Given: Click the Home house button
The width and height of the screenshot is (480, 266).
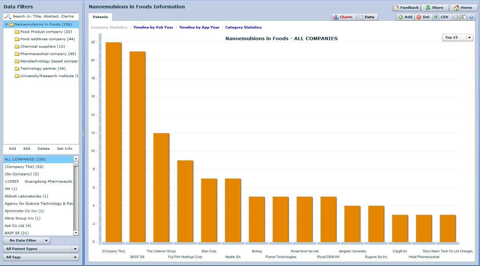Looking at the screenshot, I should pos(463,8).
